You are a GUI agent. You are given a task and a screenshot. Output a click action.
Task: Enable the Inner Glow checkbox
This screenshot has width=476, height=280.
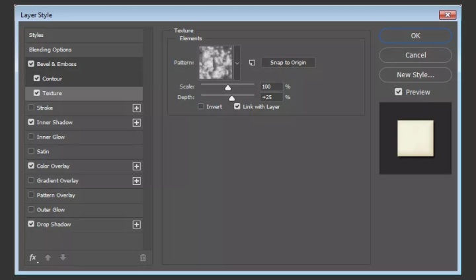pyautogui.click(x=31, y=137)
